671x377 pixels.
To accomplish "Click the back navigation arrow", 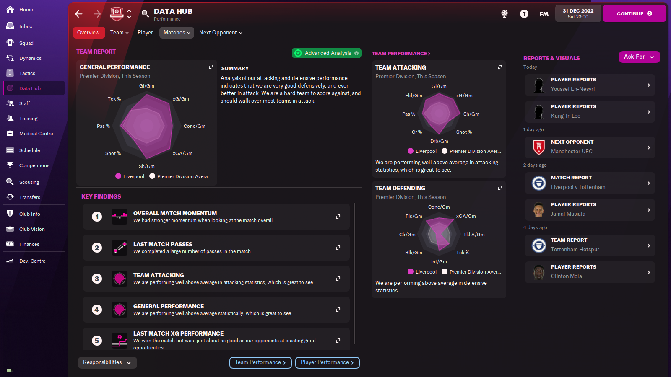I will pyautogui.click(x=79, y=14).
